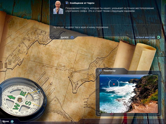Click the green letter S on the compass
Screen dimensions: 166x124
click(x=28, y=103)
